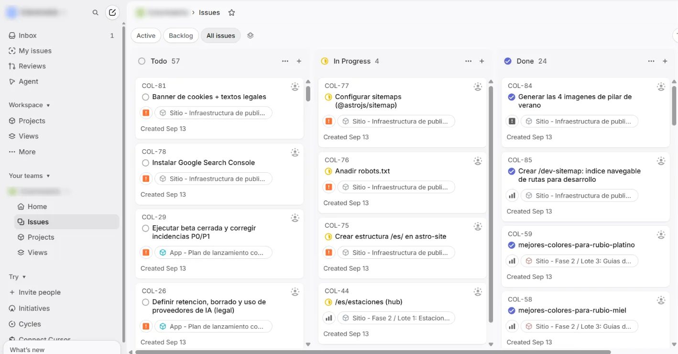Open issue Crear estructura /es/ en astro-site
Viewport: 678px width, 354px height.
pyautogui.click(x=391, y=236)
